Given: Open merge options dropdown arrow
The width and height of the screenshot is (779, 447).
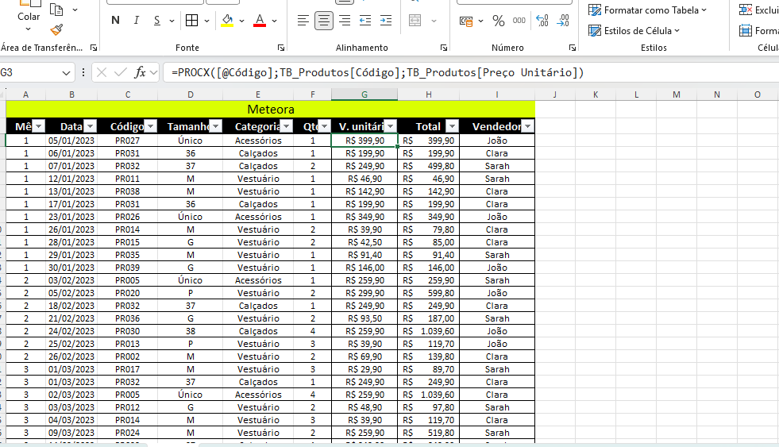Looking at the screenshot, I should tap(434, 21).
